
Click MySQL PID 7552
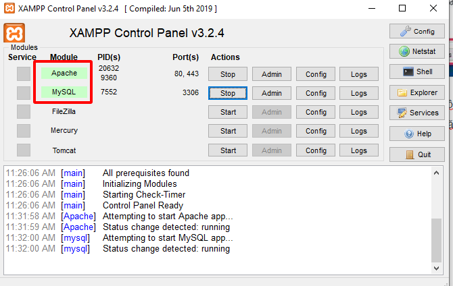[x=109, y=92]
